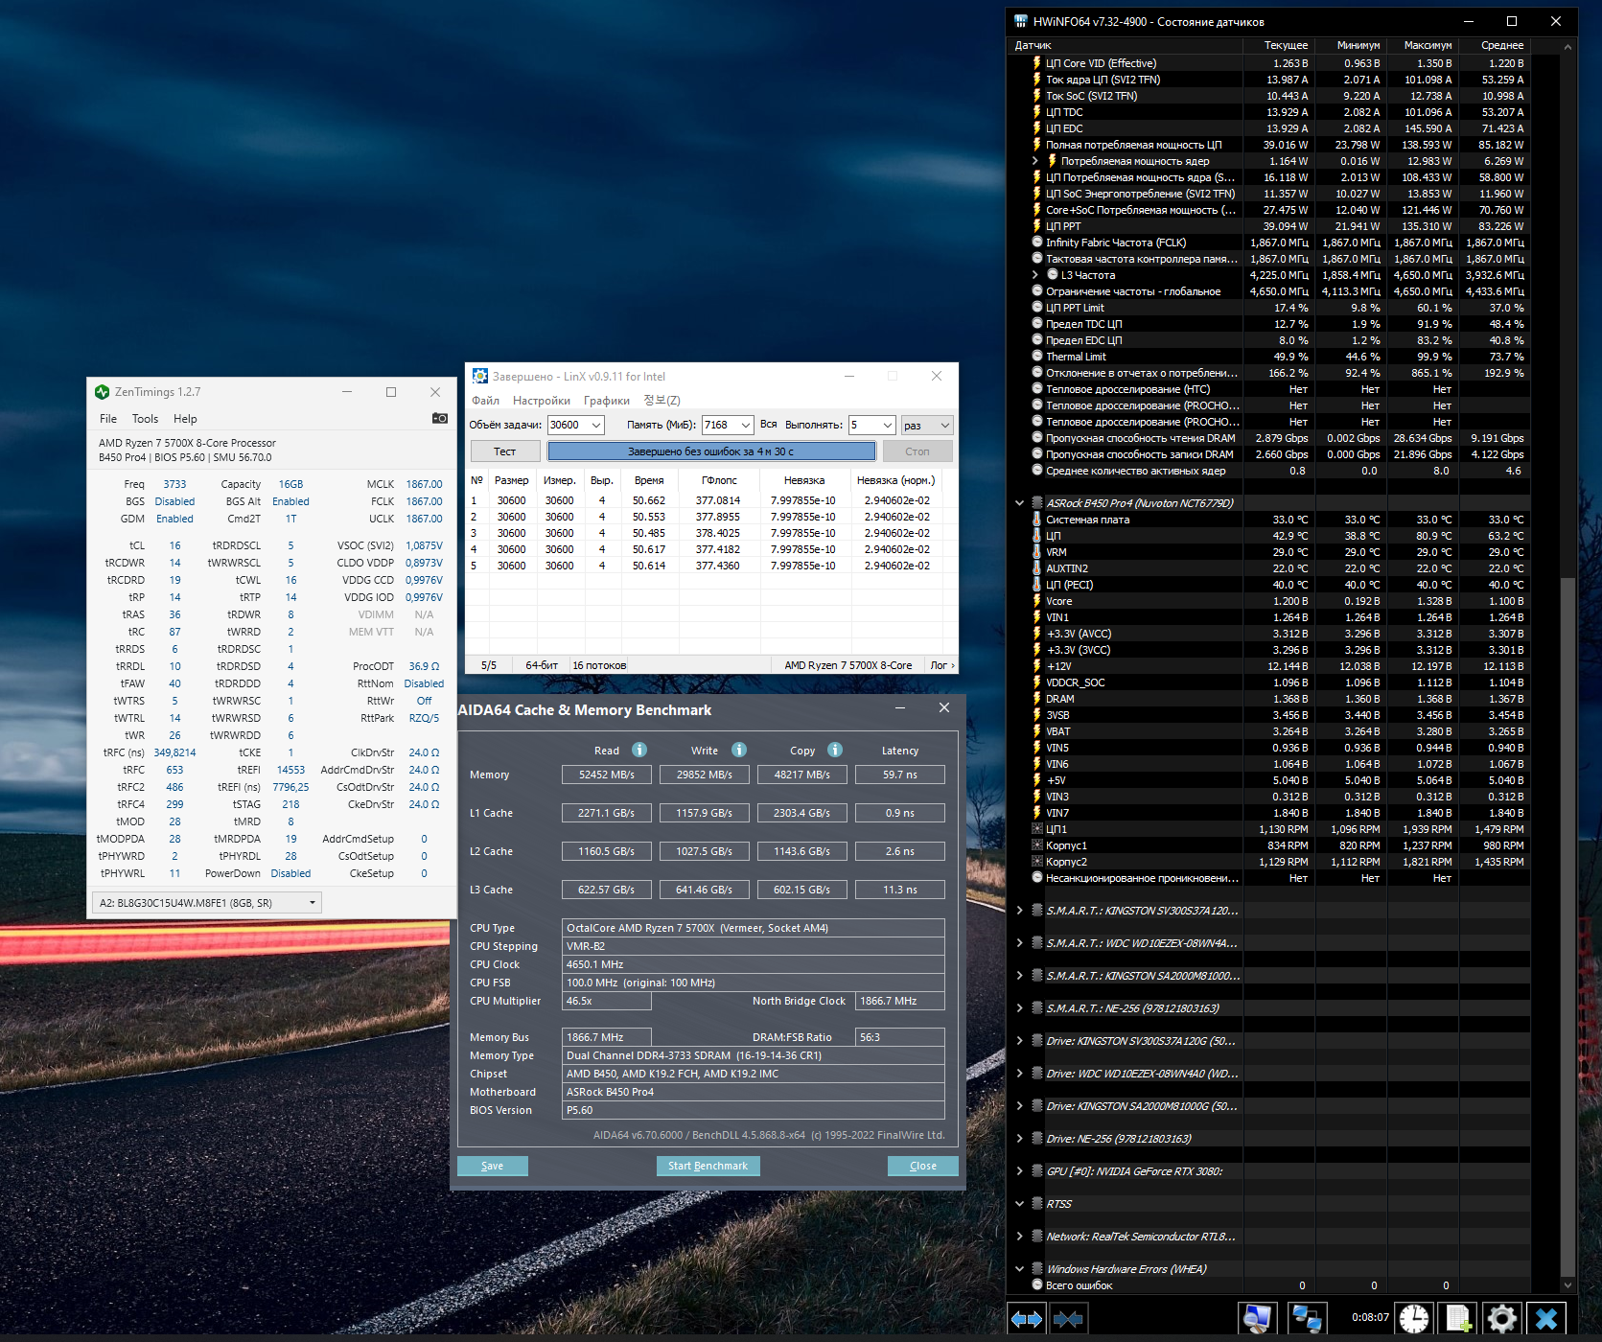This screenshot has height=1342, width=1602.
Task: Click the clock icon beside Thermal Limit sensor
Action: (1036, 356)
